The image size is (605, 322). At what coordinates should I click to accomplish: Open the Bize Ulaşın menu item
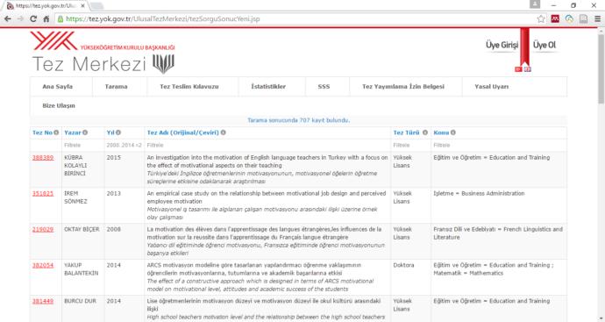tap(59, 105)
